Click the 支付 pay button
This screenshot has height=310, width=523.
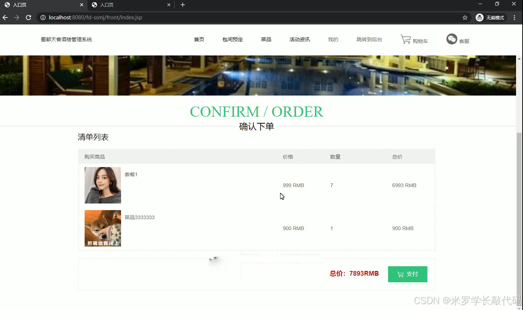tap(408, 274)
